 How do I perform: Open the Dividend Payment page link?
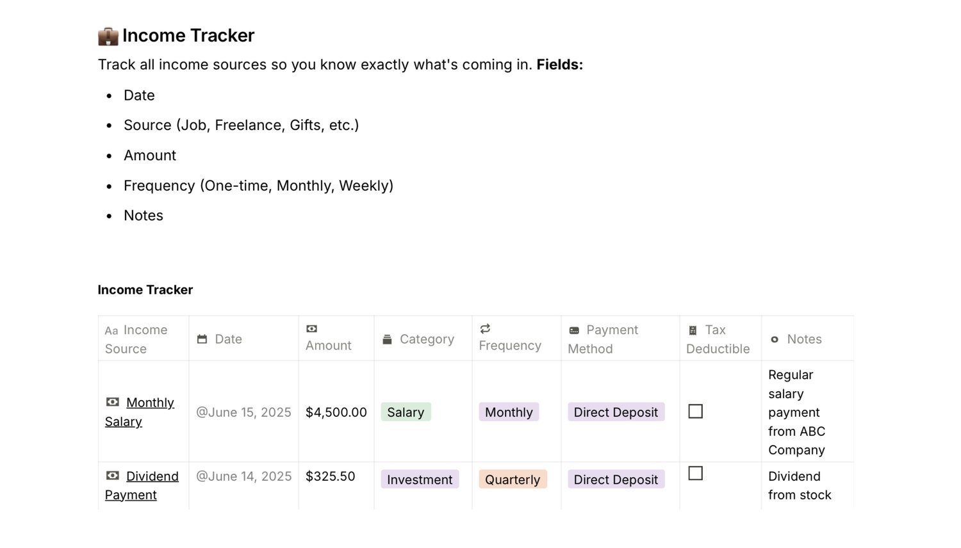[152, 476]
